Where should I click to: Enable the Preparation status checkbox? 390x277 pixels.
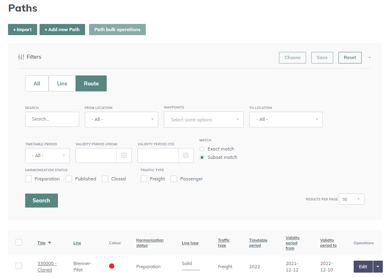(28, 179)
